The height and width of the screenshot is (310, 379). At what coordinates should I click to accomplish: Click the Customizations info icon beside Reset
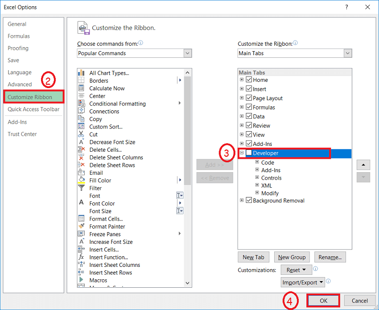[315, 269]
